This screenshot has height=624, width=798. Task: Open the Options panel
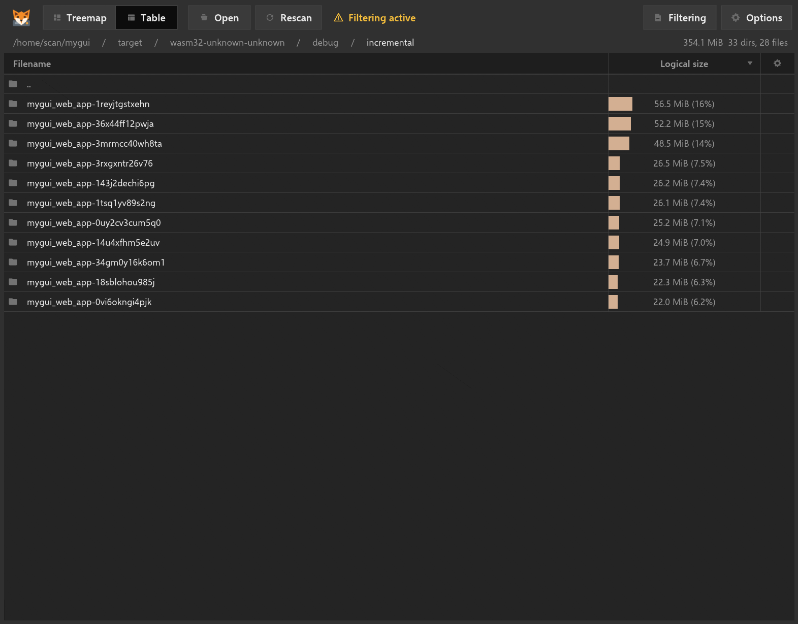756,18
